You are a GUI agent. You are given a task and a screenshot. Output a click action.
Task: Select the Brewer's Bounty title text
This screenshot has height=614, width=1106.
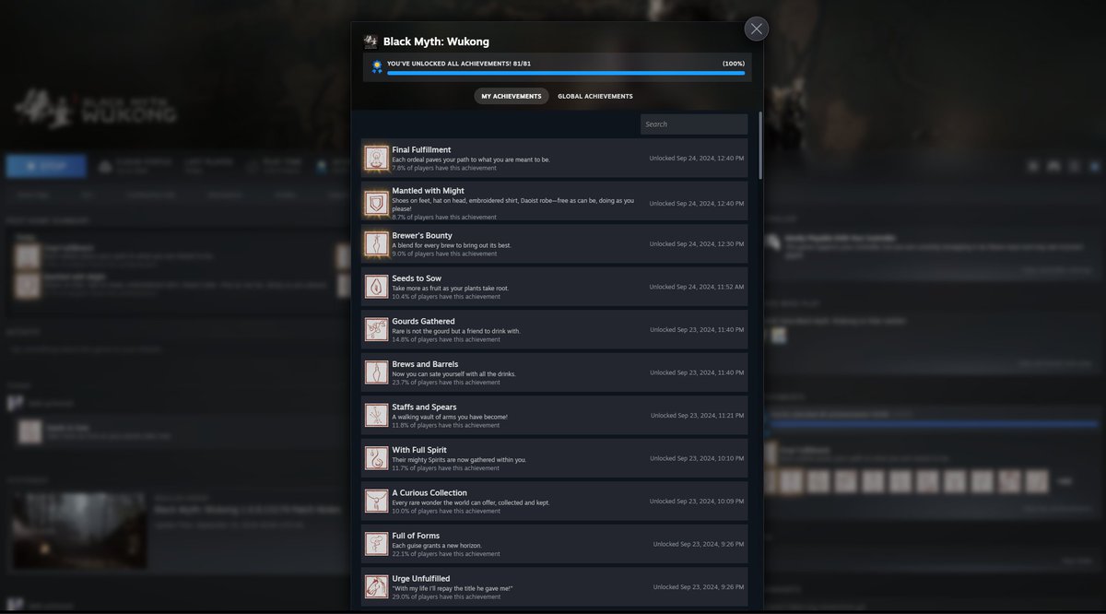click(x=422, y=235)
